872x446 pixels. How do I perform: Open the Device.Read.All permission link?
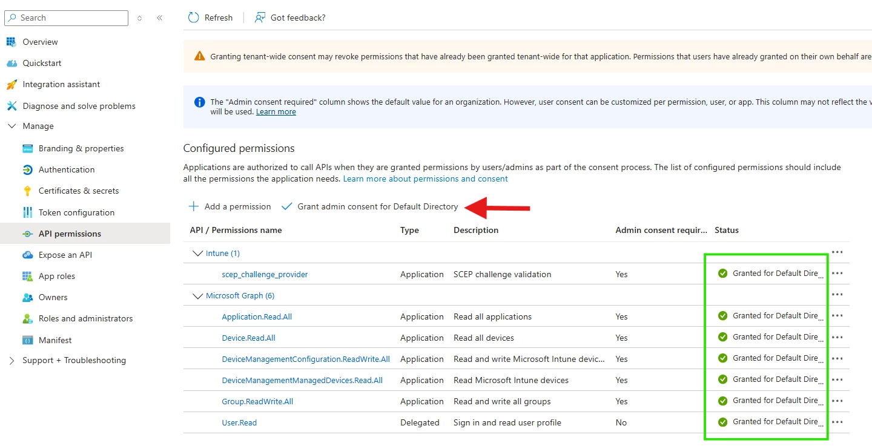tap(248, 338)
